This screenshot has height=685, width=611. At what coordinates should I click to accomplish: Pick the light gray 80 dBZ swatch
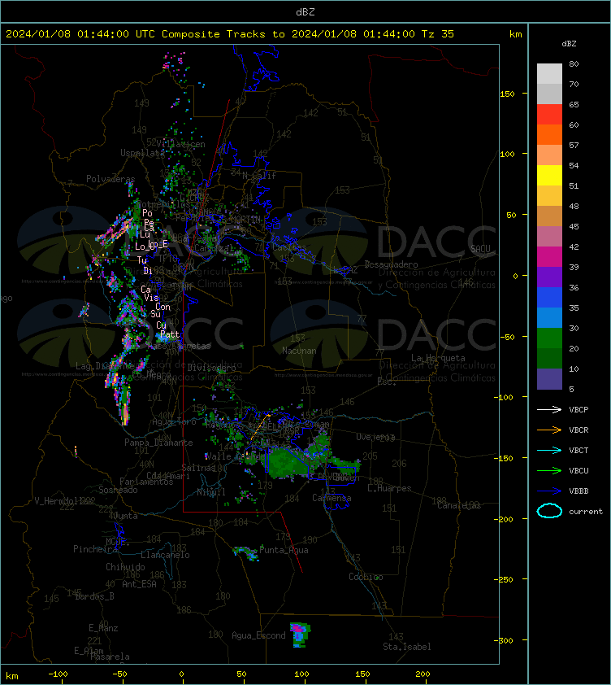tap(549, 73)
